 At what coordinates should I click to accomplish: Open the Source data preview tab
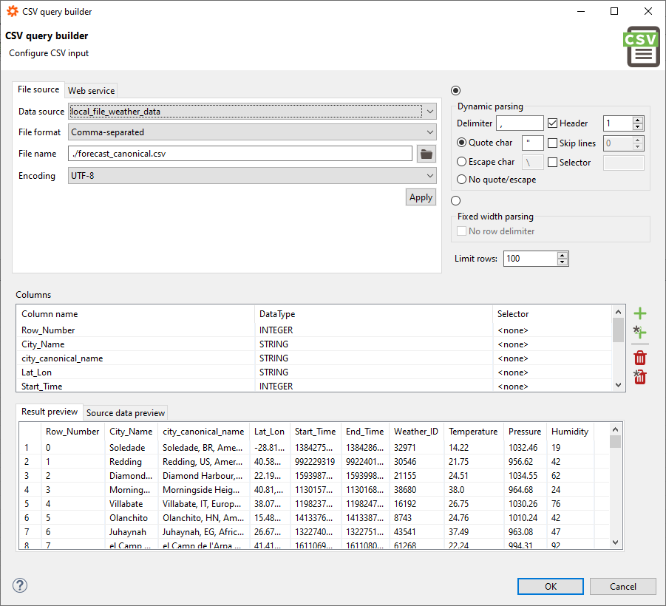(x=126, y=413)
